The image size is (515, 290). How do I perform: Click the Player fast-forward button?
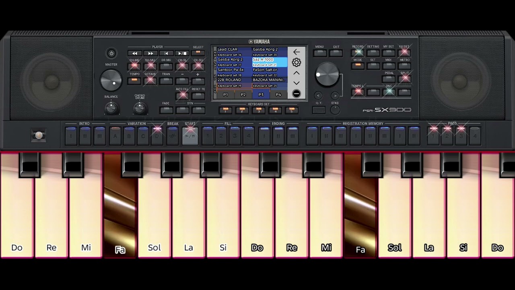pyautogui.click(x=150, y=53)
